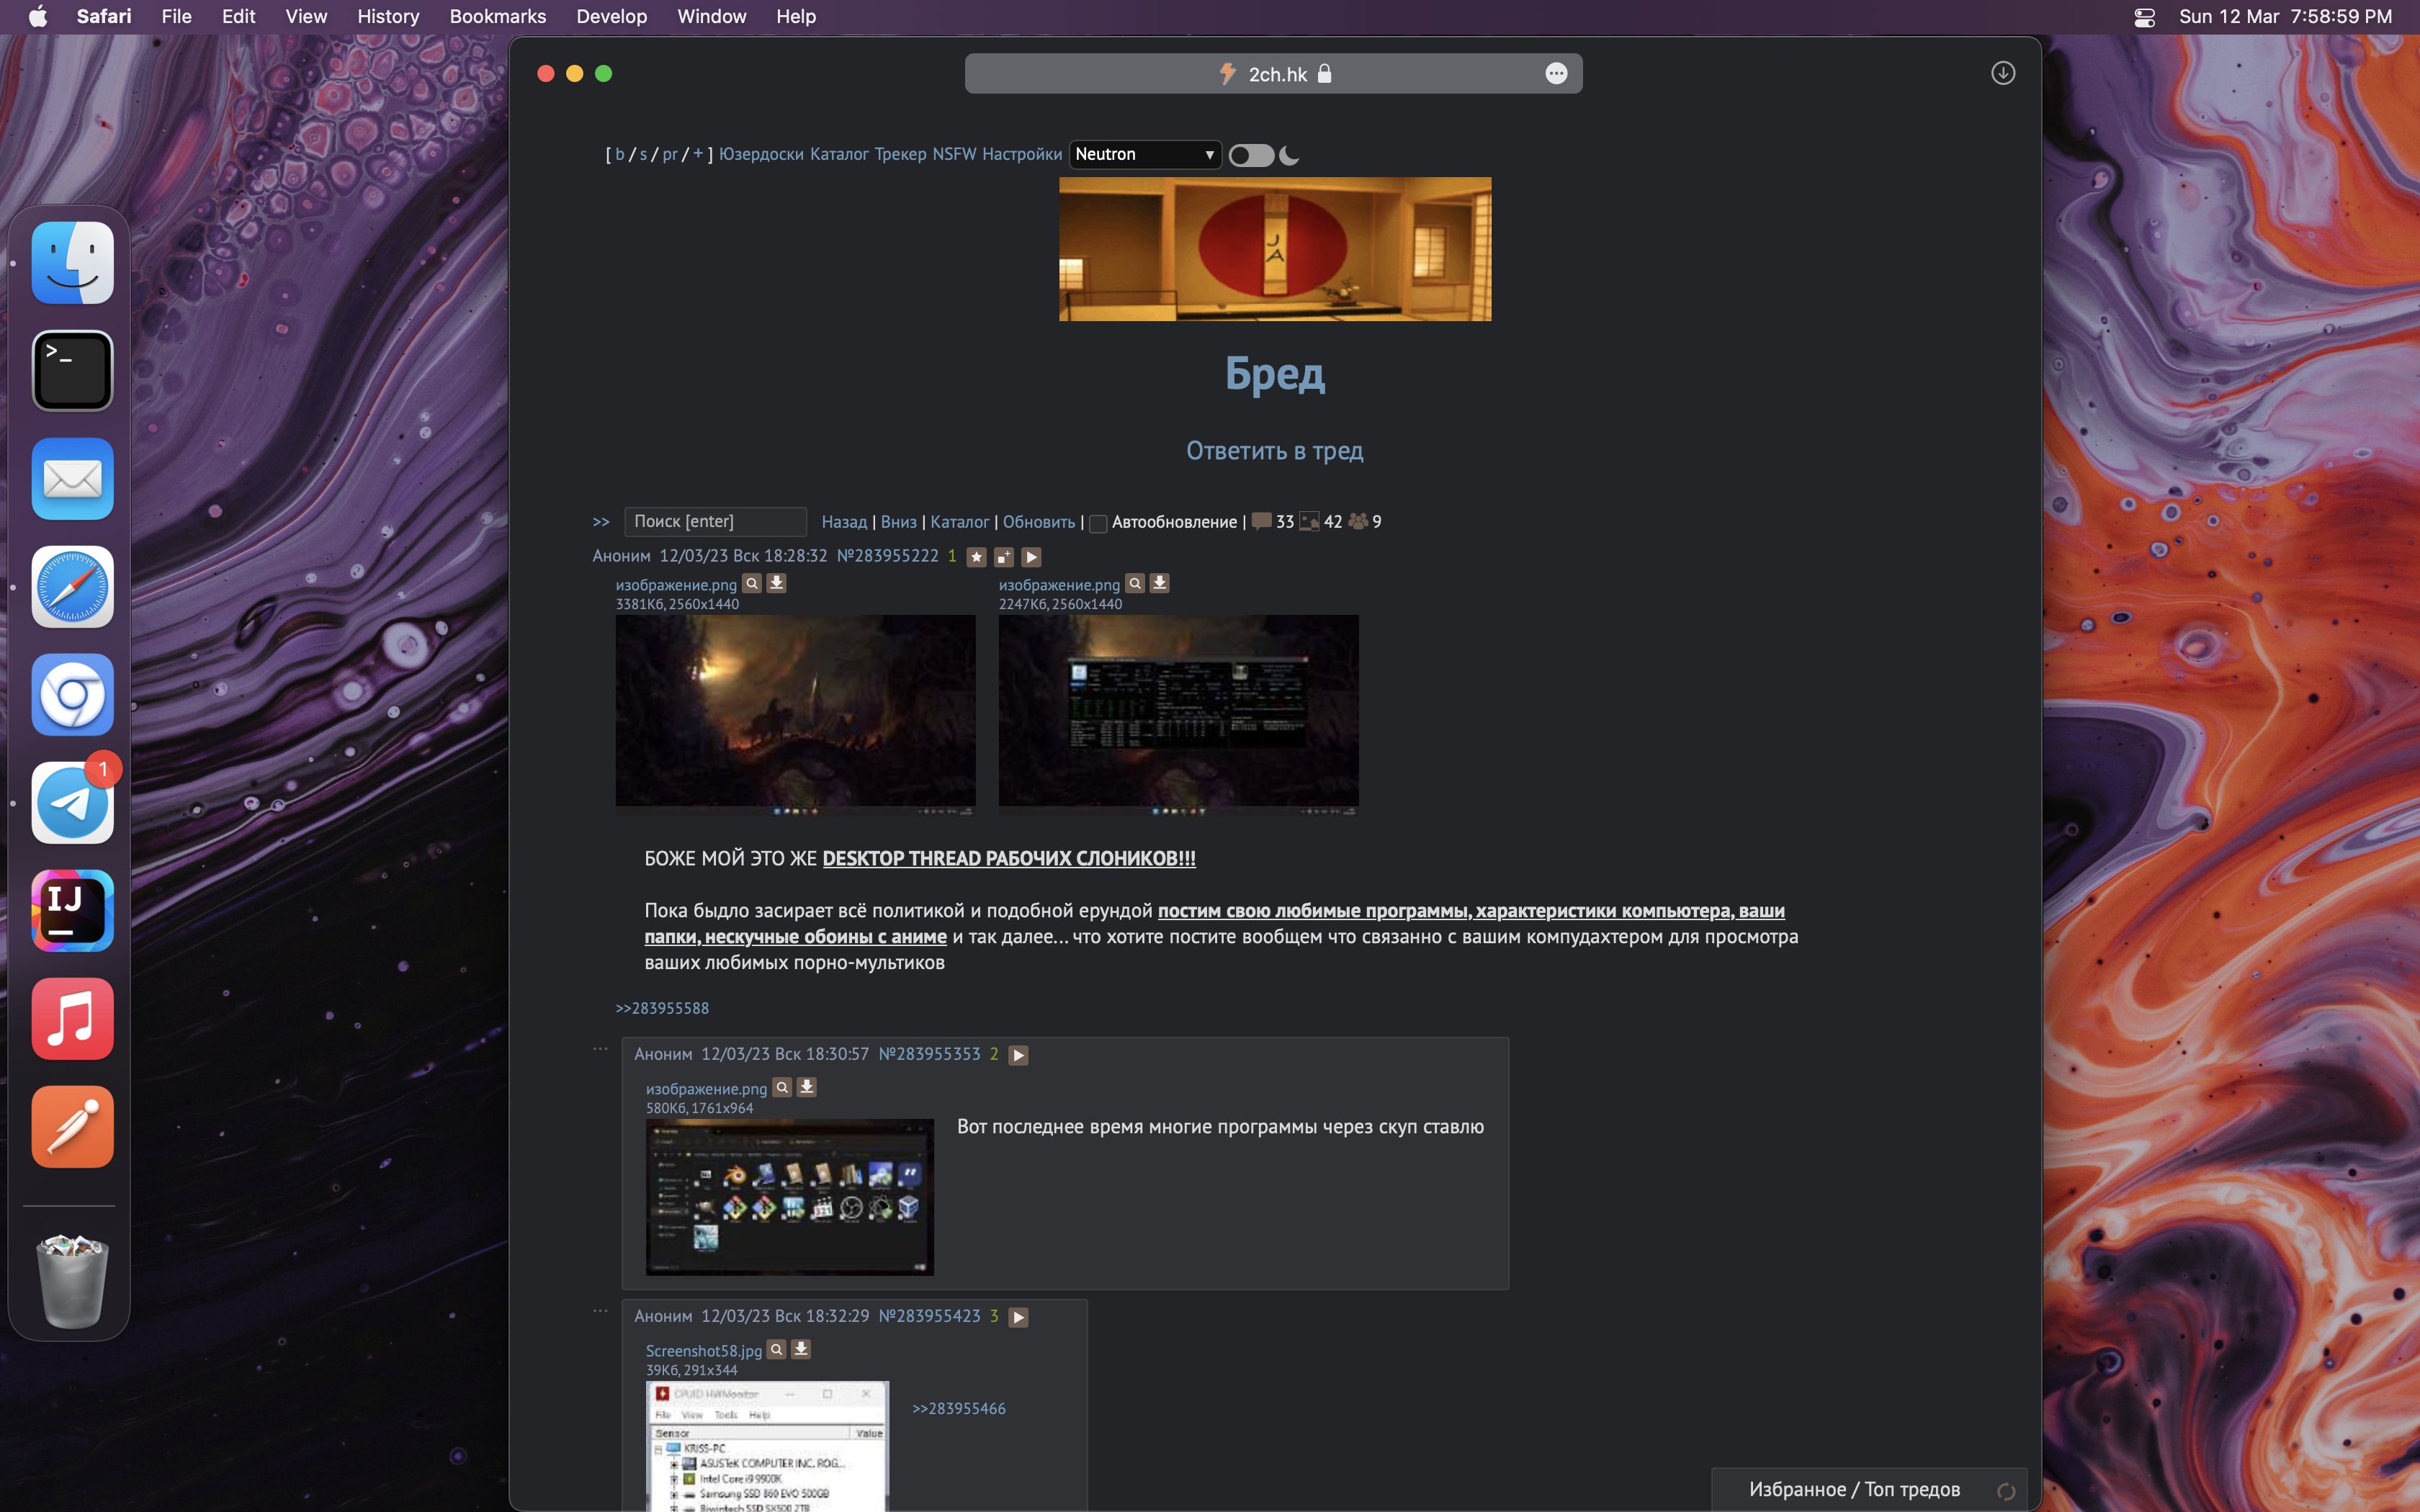2420x1512 pixels.
Task: Open Finder from the Dock
Action: (72, 263)
